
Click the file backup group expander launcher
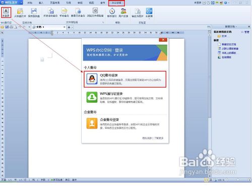tap(103, 22)
